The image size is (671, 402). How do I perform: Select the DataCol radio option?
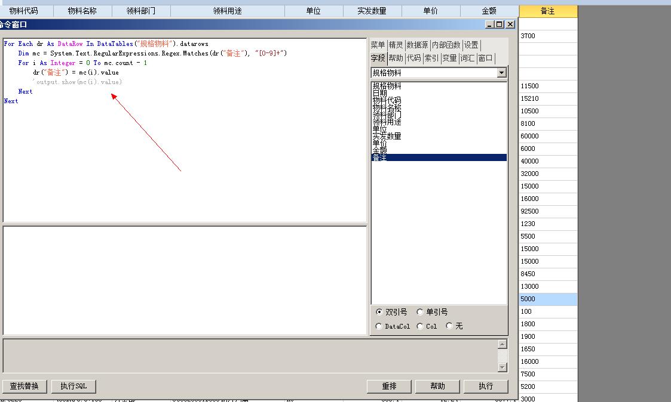point(379,326)
